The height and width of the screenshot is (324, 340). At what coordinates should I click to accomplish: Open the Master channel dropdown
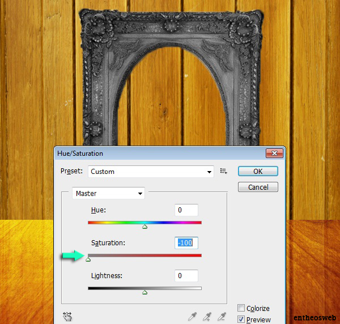108,193
